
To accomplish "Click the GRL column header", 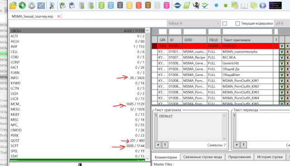I will point(163,40).
